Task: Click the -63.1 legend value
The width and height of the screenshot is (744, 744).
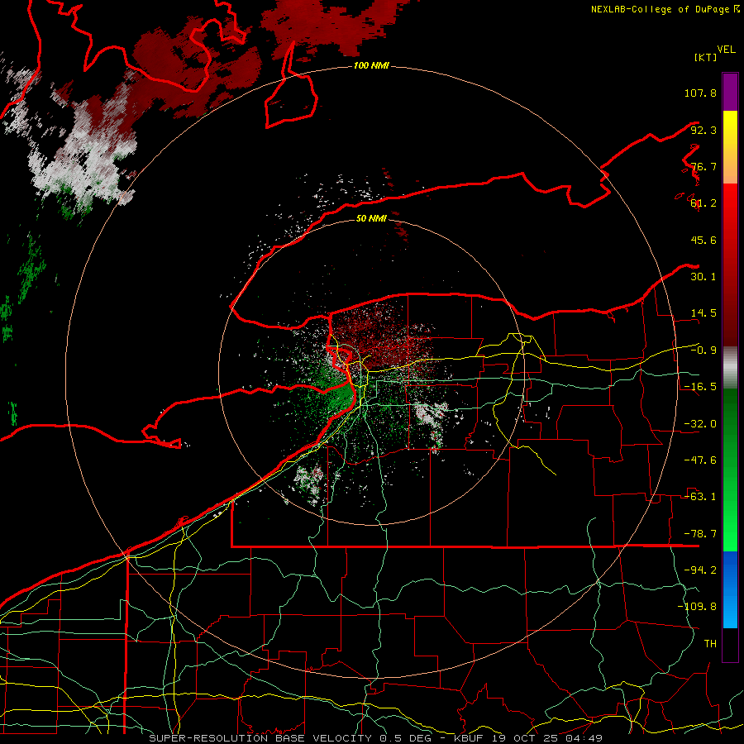Action: tap(700, 497)
